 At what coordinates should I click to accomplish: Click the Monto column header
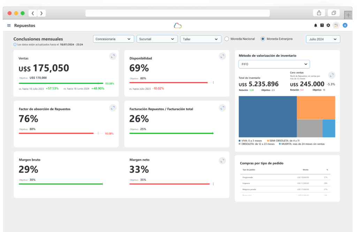pyautogui.click(x=305, y=170)
